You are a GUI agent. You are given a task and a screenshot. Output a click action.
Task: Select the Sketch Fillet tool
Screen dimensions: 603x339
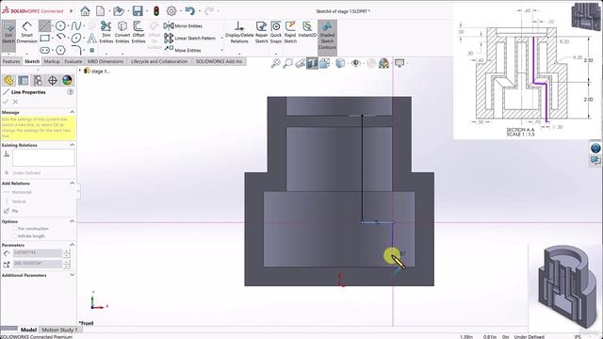(x=76, y=50)
